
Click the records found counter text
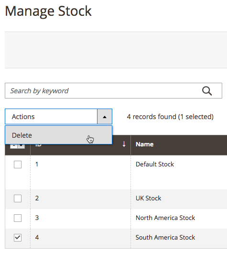click(170, 117)
